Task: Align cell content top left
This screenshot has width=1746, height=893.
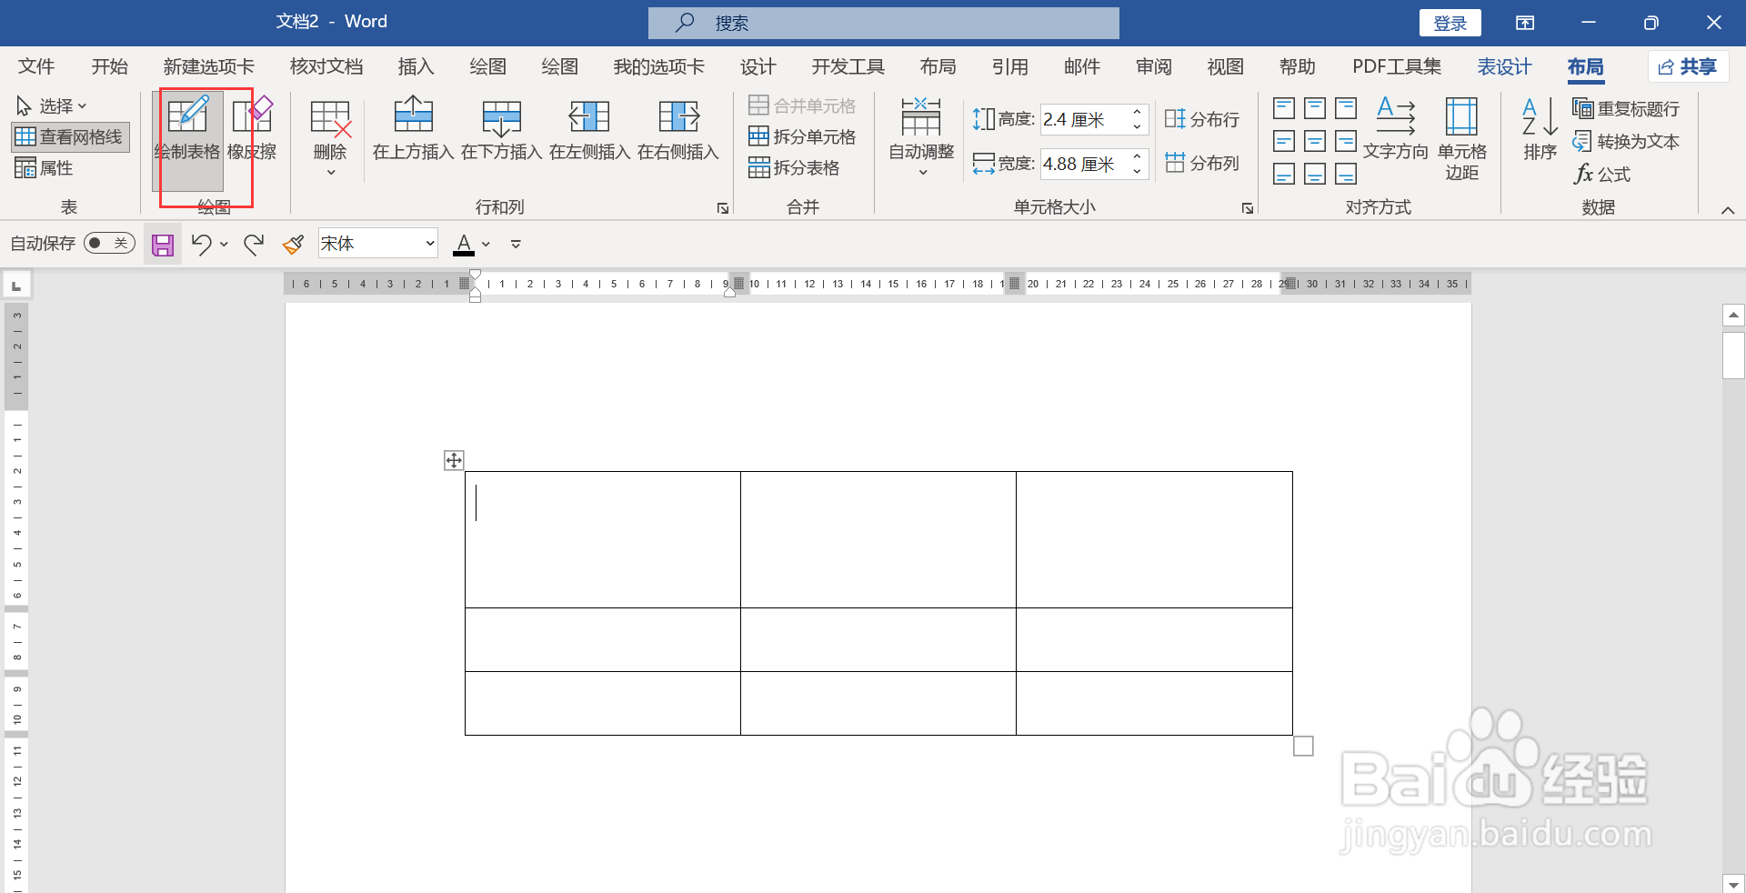Action: (x=1284, y=108)
